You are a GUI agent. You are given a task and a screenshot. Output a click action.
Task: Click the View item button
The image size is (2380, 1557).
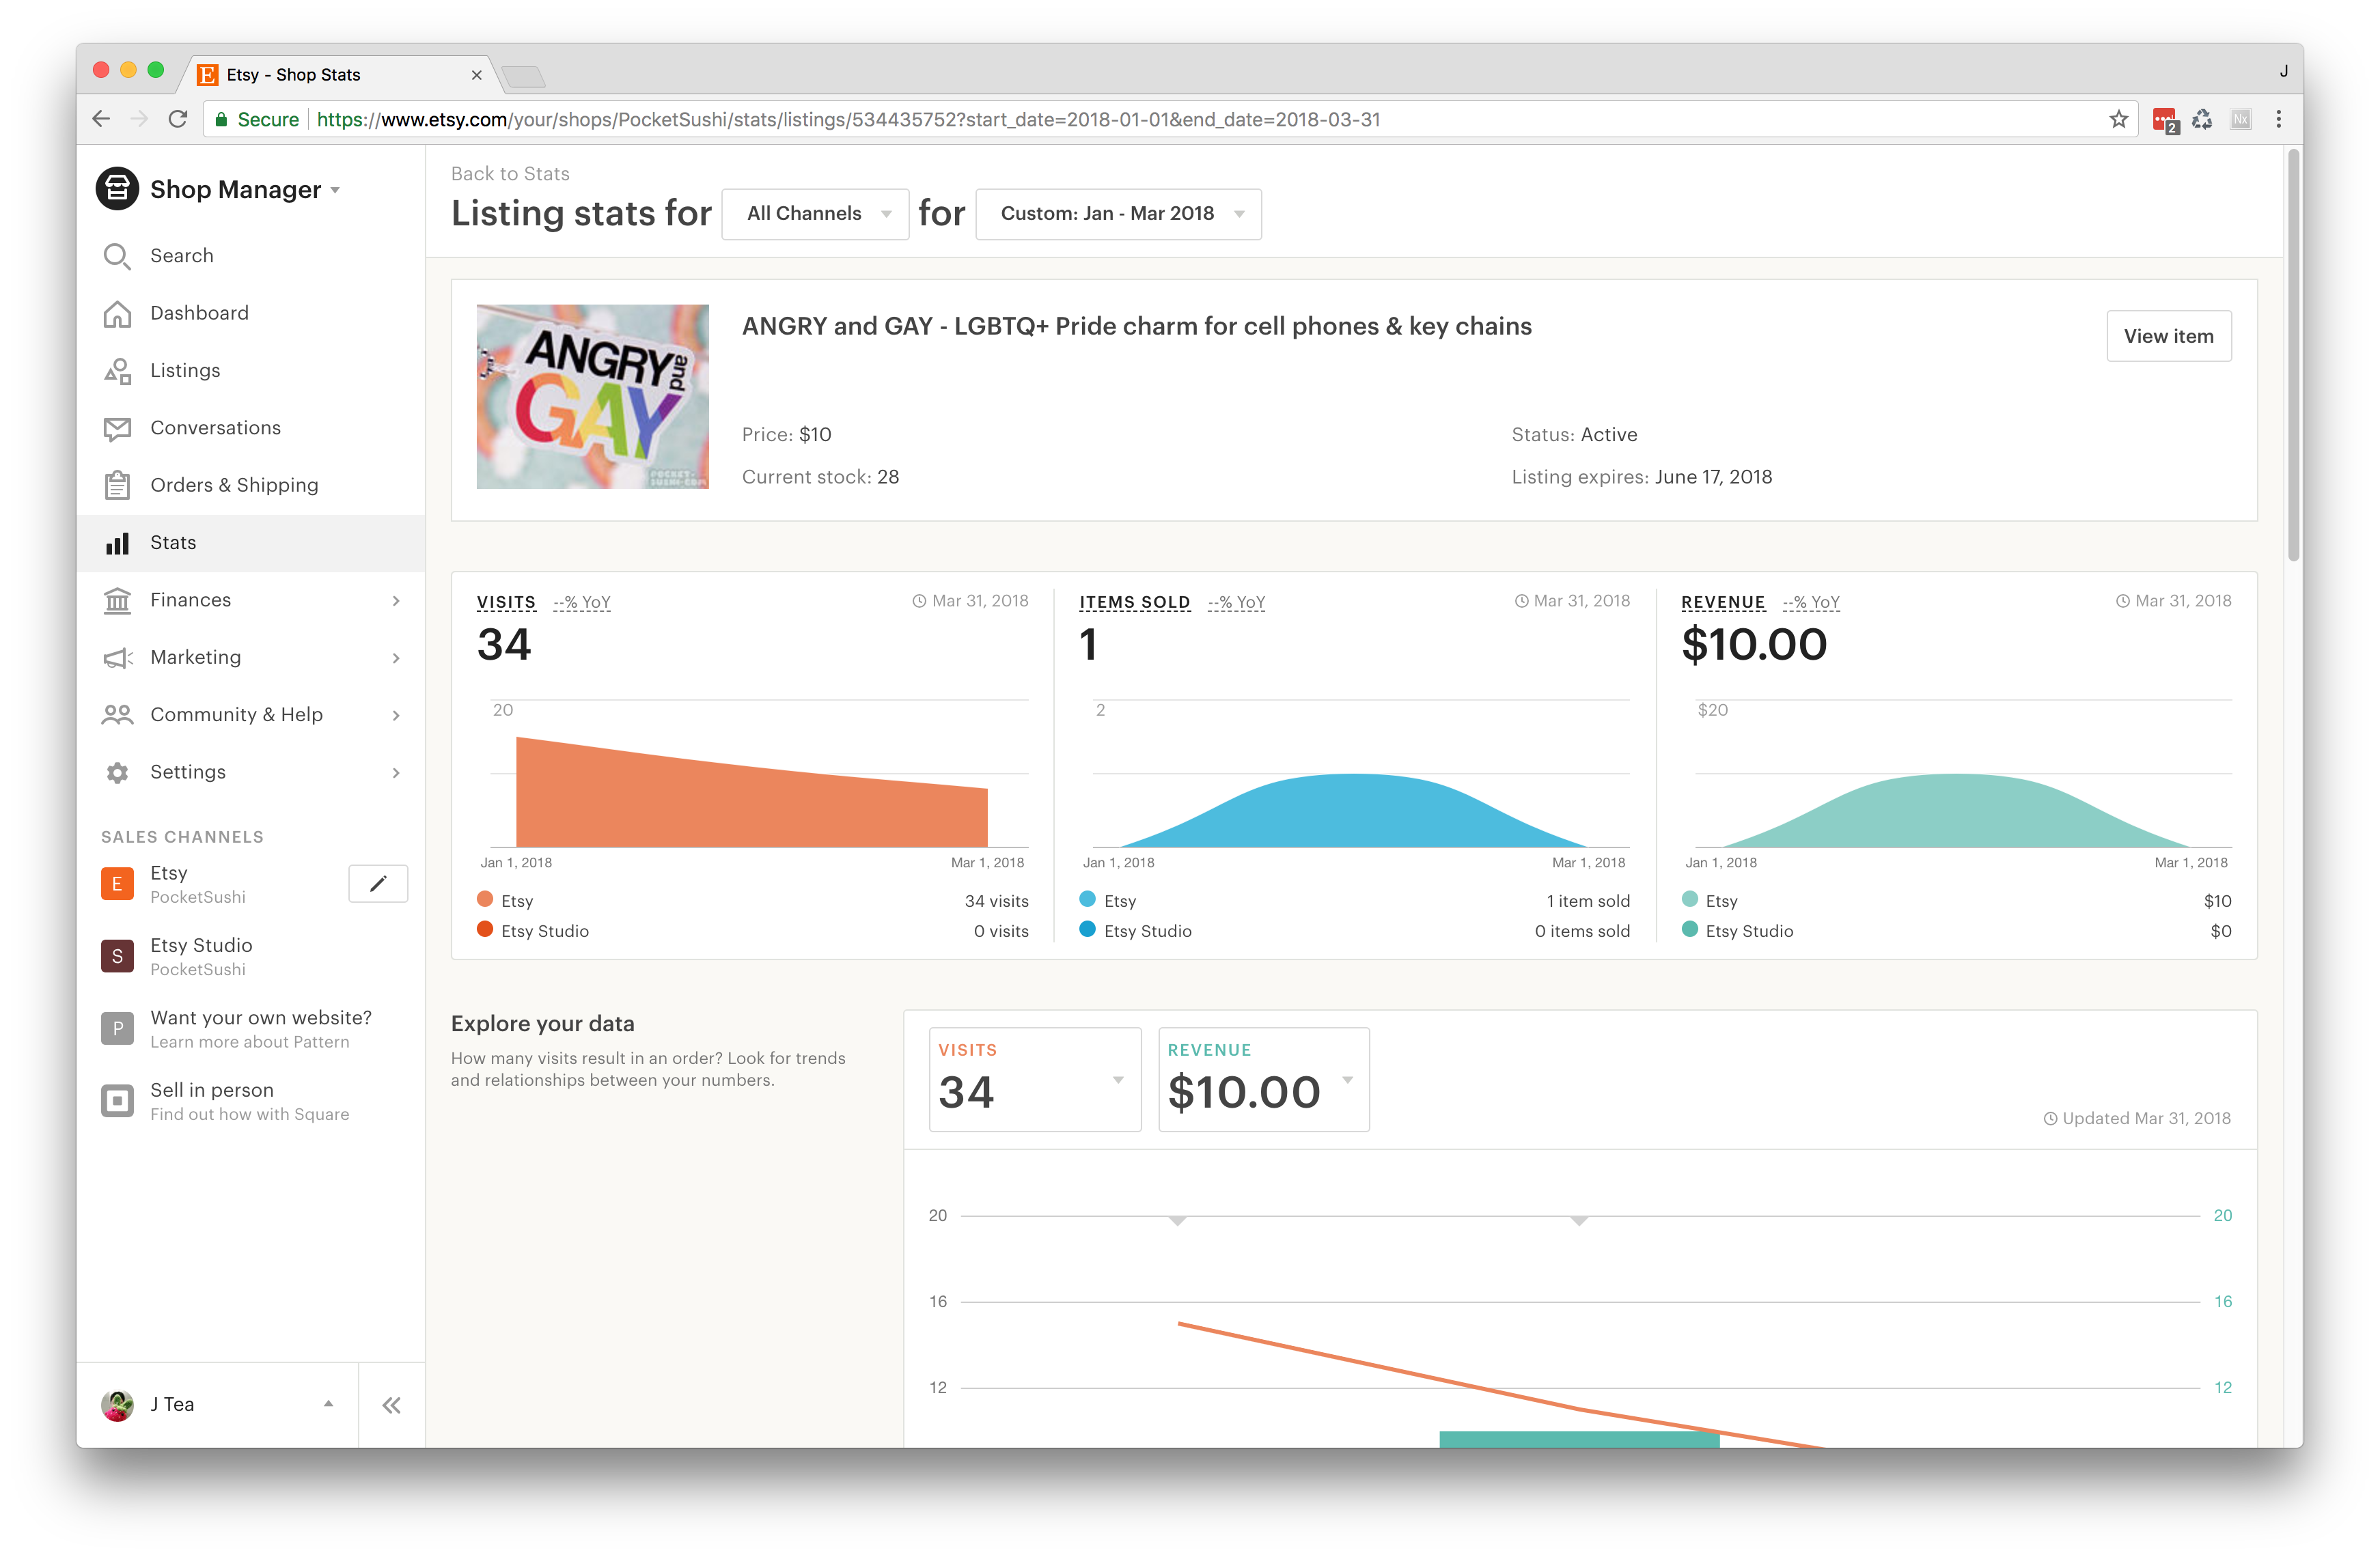click(x=2168, y=337)
